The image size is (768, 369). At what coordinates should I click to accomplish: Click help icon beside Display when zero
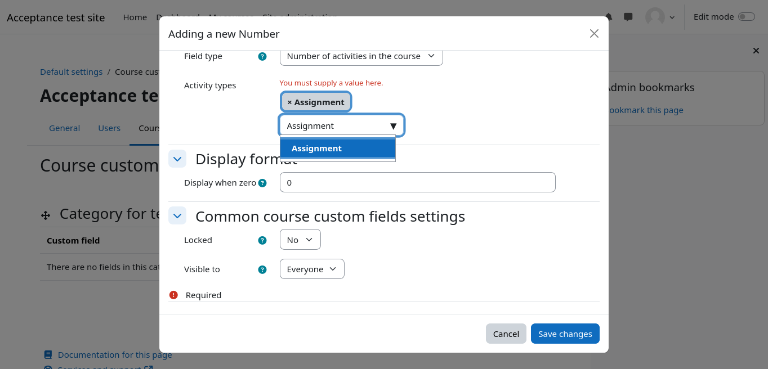tap(262, 183)
